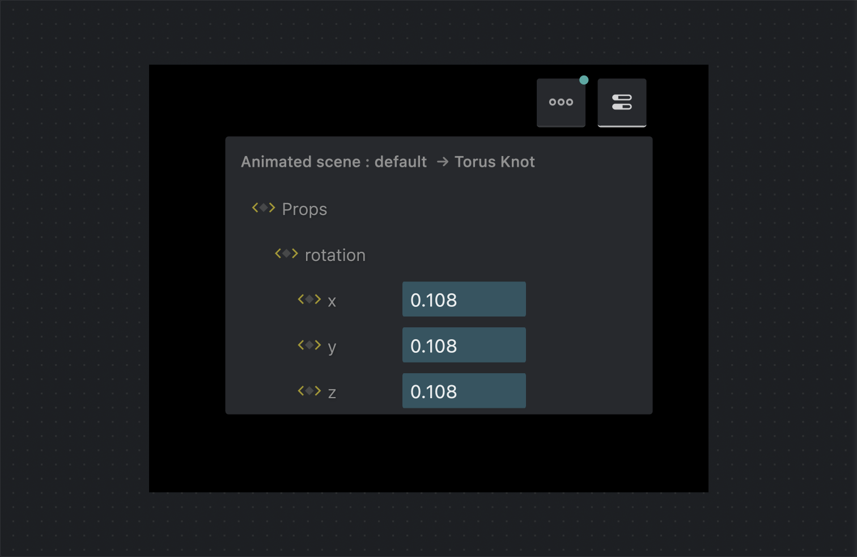Click the keyframe diamond for z

tap(309, 391)
